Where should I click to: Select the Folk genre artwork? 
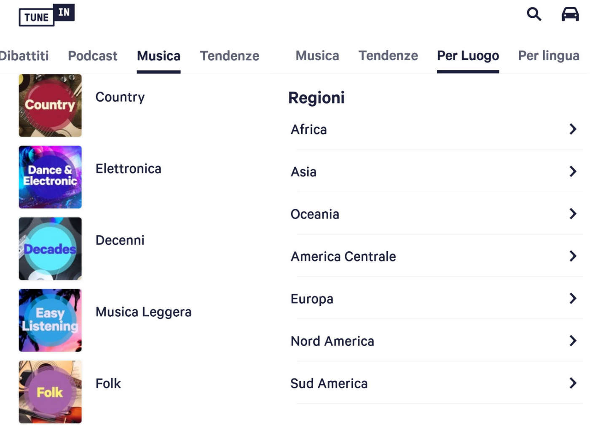tap(50, 392)
